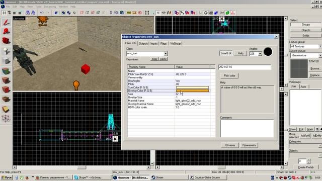Click the Smaller Grid toolbar icon
322x181 pixels.
(x=15, y=13)
